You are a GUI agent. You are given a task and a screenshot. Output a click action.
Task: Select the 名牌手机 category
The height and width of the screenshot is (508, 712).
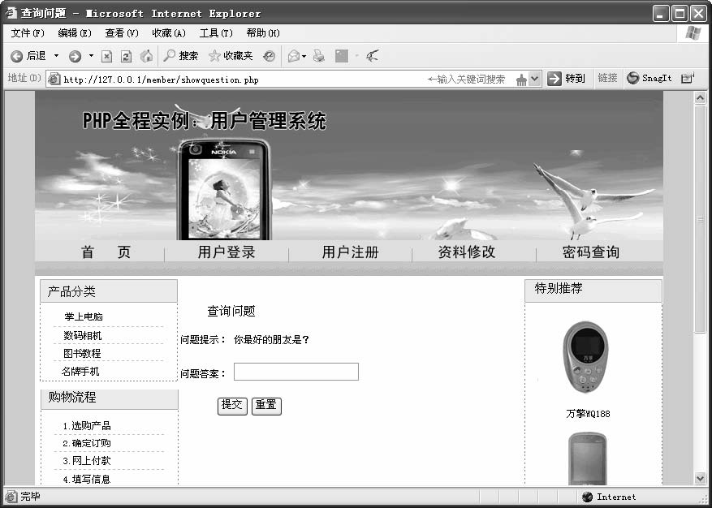[80, 372]
